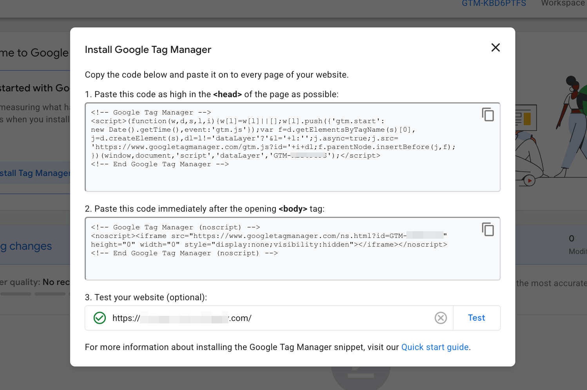Image resolution: width=587 pixels, height=390 pixels.
Task: Click the 'g changes' heading in background page
Action: click(x=26, y=246)
